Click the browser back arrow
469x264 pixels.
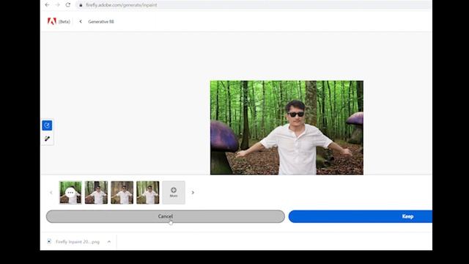(x=47, y=5)
